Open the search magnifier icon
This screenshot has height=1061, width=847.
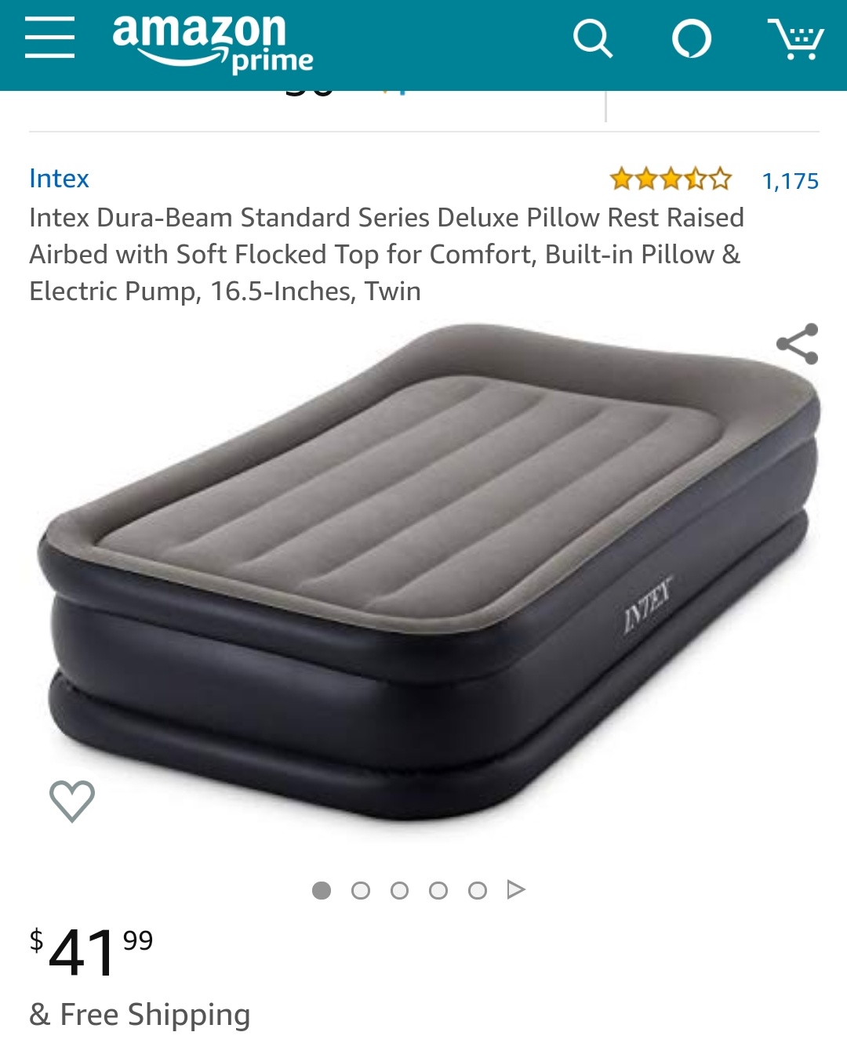click(x=593, y=38)
